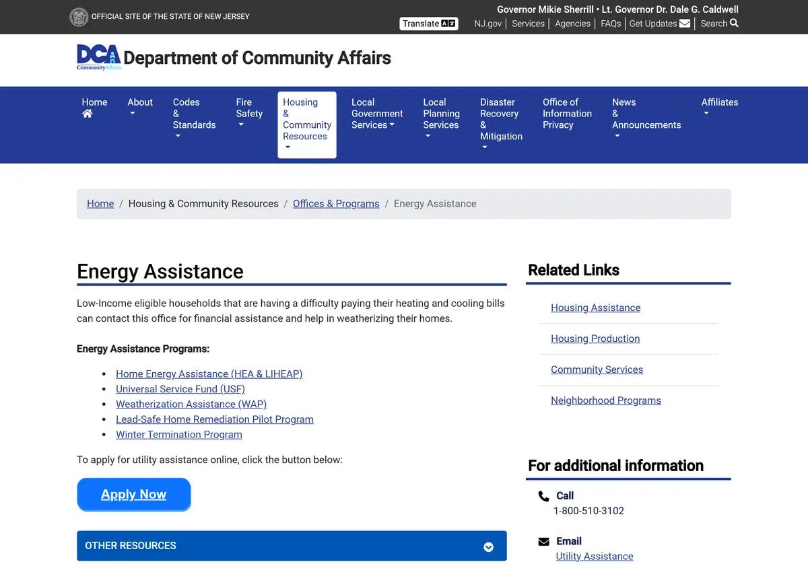The image size is (808, 568).
Task: Click the phone icon beside Call
Action: tap(544, 496)
